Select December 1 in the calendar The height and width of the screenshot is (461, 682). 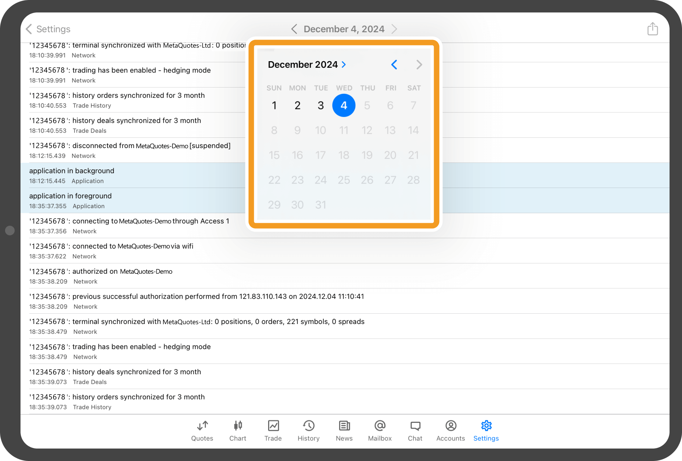(x=274, y=106)
